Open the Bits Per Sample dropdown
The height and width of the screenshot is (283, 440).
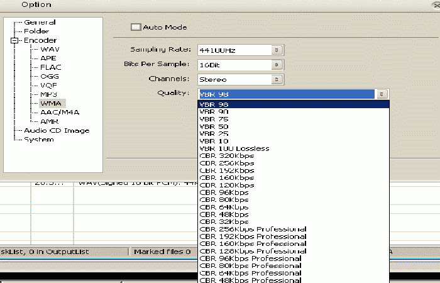(276, 65)
